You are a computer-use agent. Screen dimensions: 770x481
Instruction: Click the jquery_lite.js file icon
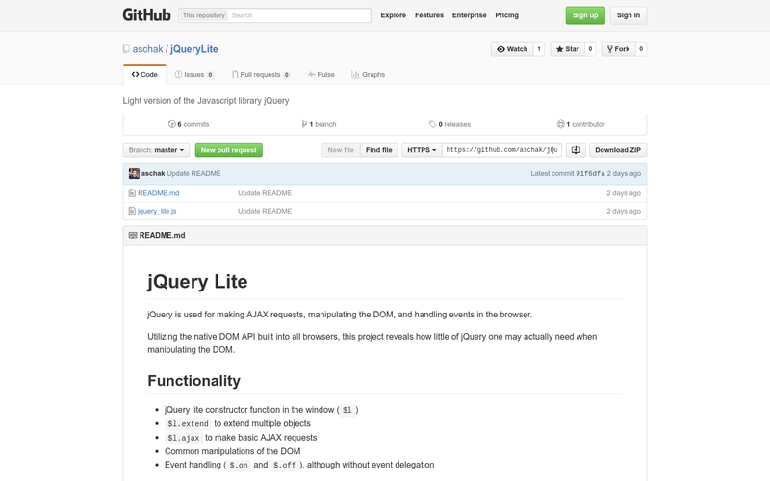click(x=132, y=211)
